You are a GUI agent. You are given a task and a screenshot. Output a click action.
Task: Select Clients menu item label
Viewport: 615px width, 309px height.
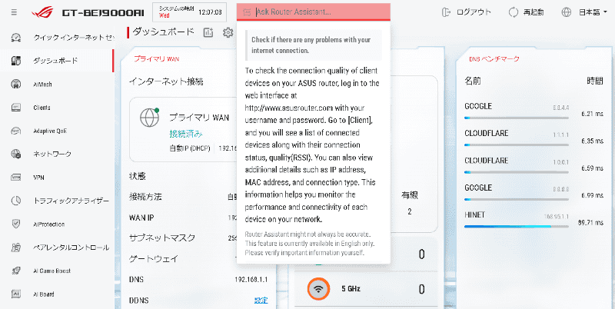pos(42,108)
